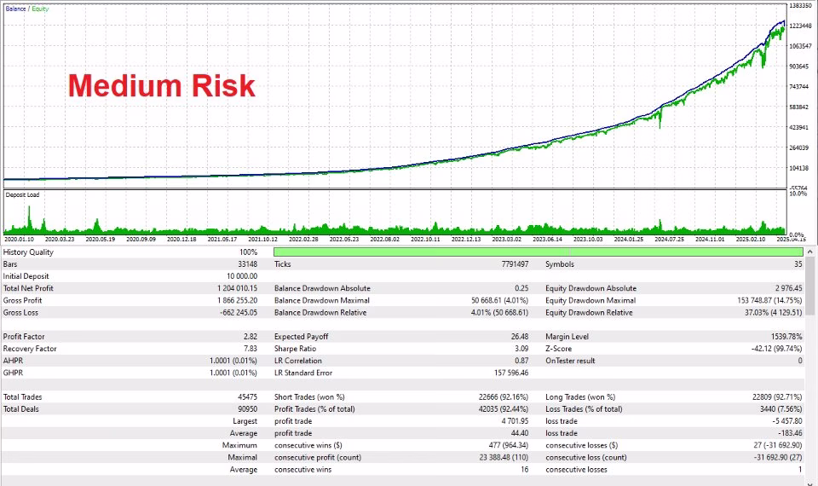This screenshot has height=486, width=818.
Task: Click the Symbols count 35
Action: click(798, 264)
